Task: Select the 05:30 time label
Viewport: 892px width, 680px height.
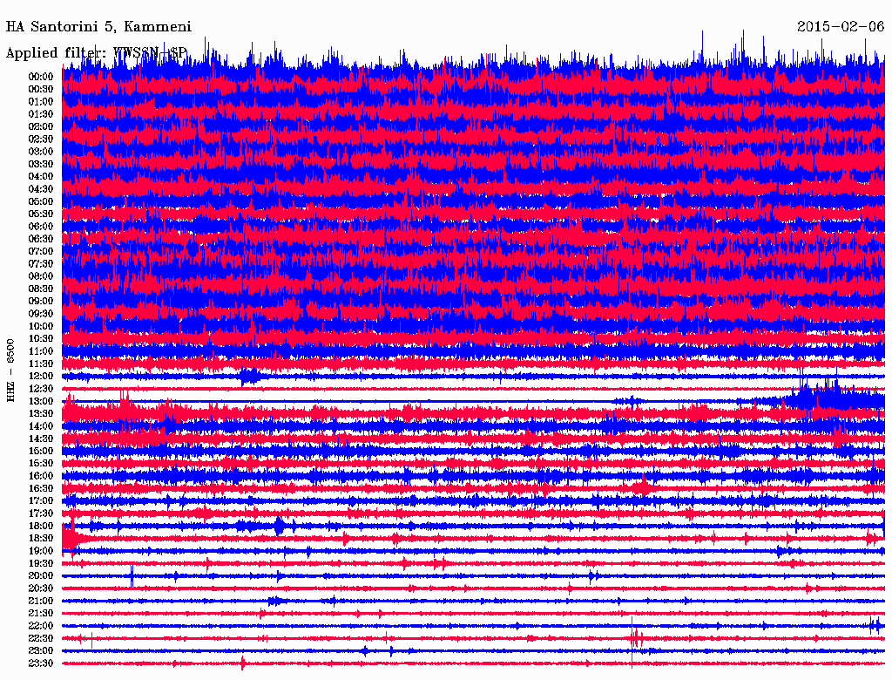Action: pyautogui.click(x=41, y=214)
